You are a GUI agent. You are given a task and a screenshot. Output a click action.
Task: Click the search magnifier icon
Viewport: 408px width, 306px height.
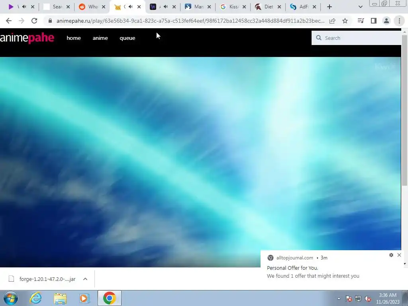point(318,38)
